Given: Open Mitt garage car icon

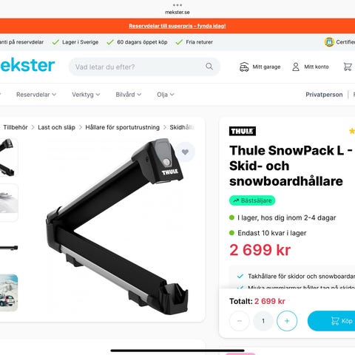Looking at the screenshot, I should tap(244, 67).
